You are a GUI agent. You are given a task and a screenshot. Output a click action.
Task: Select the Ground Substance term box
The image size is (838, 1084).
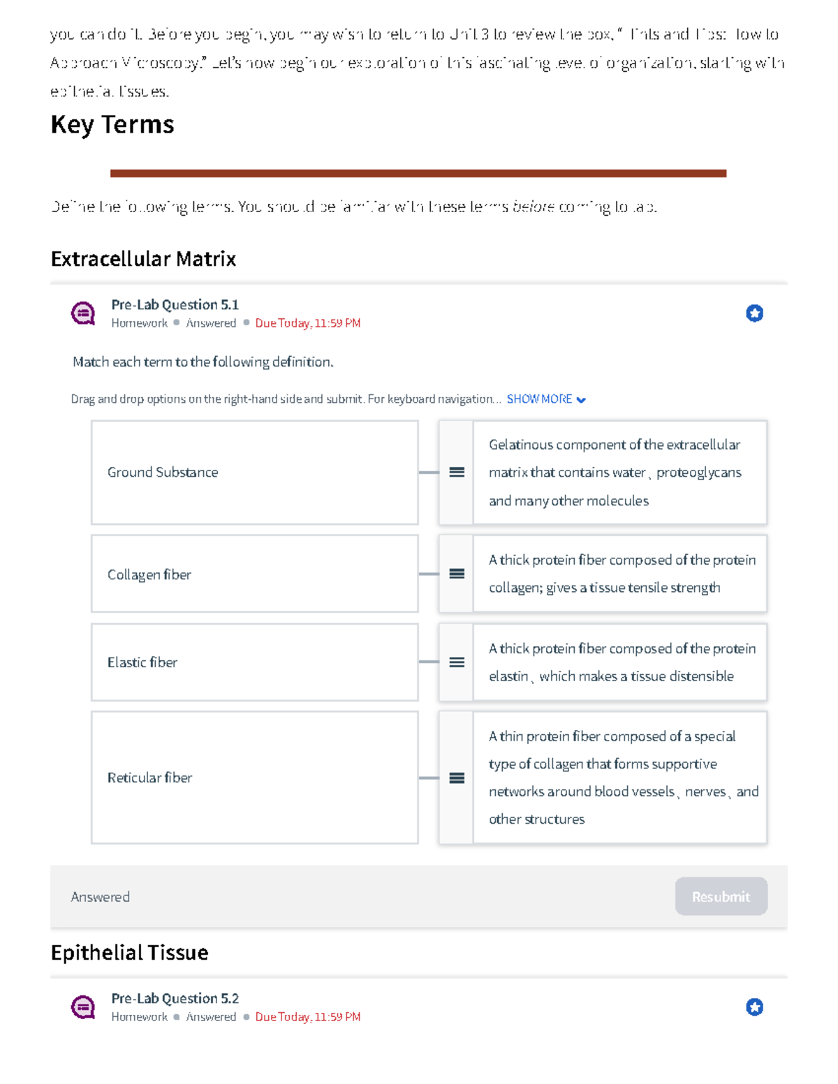254,473
